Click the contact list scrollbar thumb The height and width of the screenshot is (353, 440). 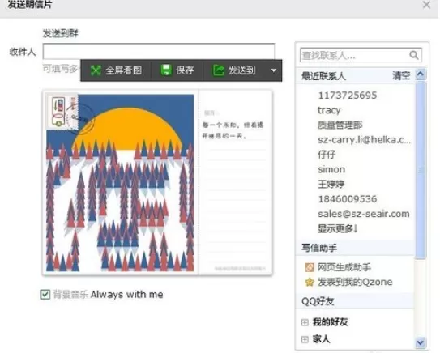(421, 170)
